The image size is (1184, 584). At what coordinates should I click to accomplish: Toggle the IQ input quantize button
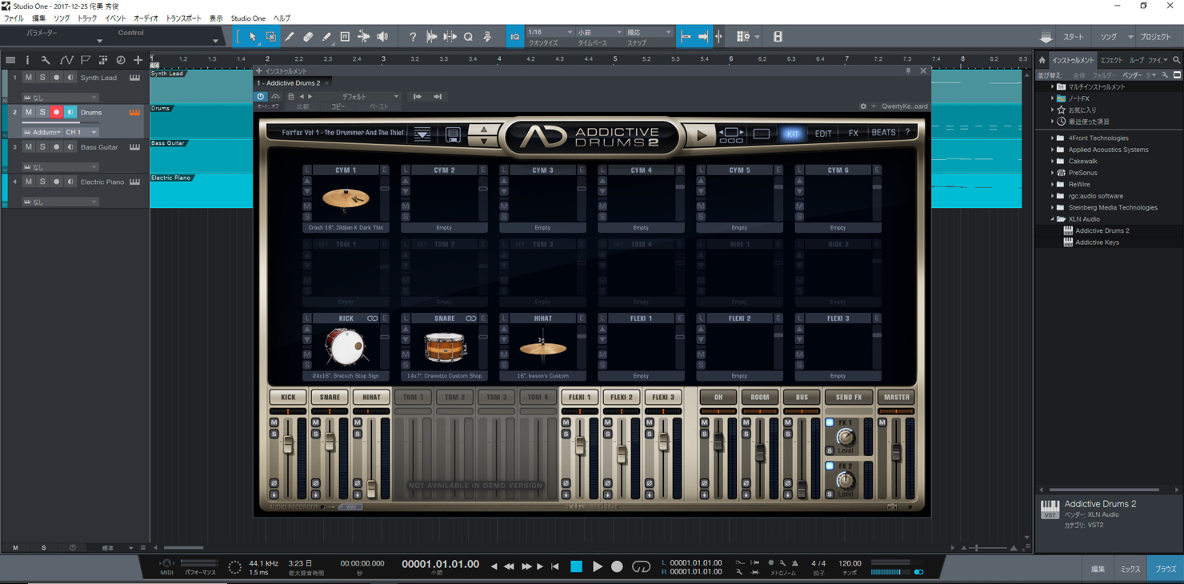514,37
